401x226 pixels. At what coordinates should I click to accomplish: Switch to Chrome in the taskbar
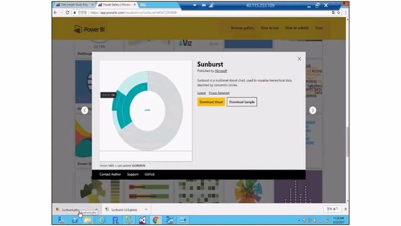tap(156, 220)
